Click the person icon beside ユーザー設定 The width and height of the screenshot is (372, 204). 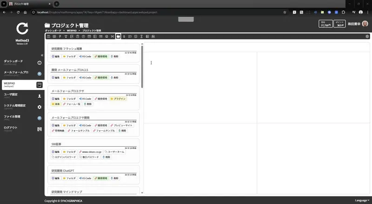[x=40, y=96]
